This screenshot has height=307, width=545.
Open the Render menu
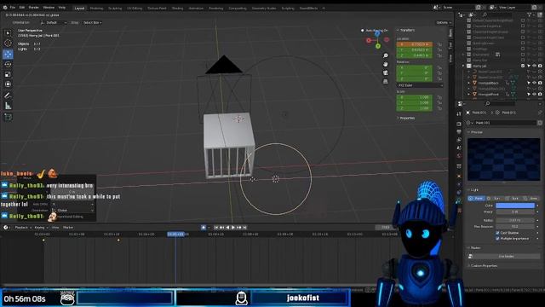tap(34, 8)
